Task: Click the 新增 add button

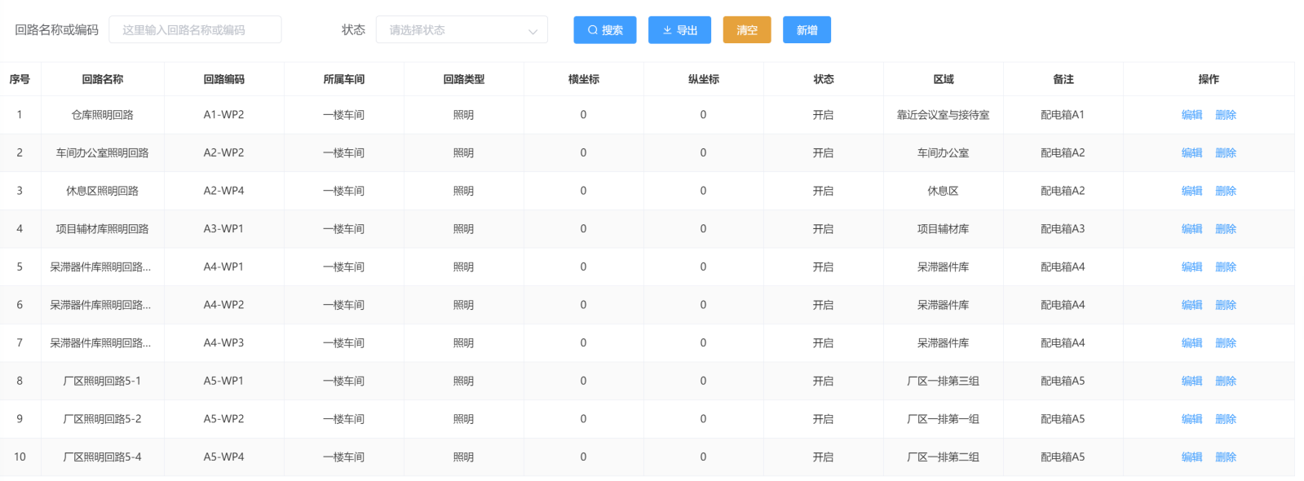Action: click(807, 30)
